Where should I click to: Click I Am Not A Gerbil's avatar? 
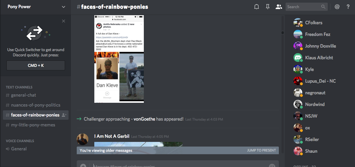[x=83, y=139]
